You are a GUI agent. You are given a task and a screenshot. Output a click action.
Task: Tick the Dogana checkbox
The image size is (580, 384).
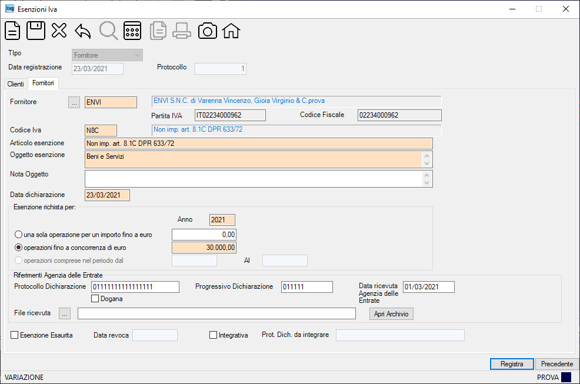tap(95, 299)
